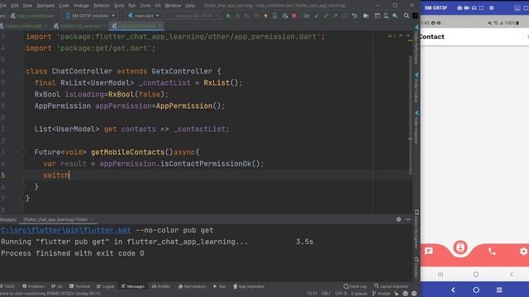Tap Android back chevron navigation button
This screenshot has width=529, height=297.
tap(512, 275)
